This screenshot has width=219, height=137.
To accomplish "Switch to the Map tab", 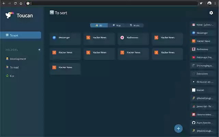I will pyautogui.click(x=117, y=25).
